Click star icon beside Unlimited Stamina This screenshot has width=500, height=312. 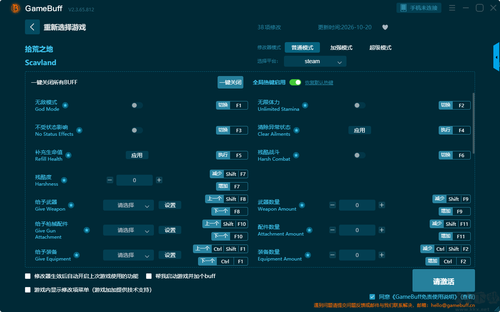[305, 105]
